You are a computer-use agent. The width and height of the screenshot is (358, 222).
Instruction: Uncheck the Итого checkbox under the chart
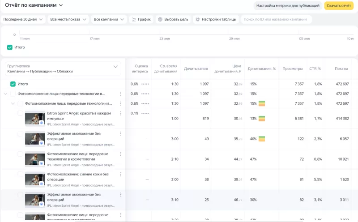point(10,47)
